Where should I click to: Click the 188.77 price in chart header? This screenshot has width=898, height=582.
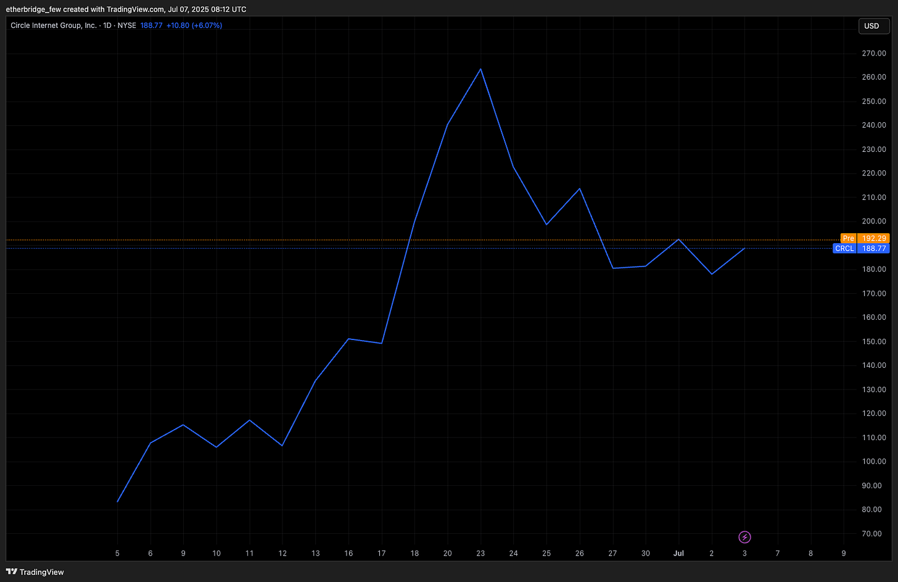pos(151,25)
